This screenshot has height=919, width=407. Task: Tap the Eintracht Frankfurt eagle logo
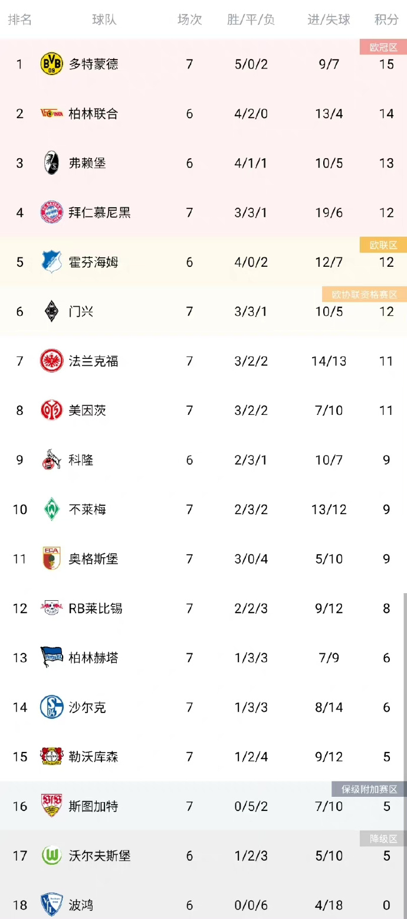point(51,361)
